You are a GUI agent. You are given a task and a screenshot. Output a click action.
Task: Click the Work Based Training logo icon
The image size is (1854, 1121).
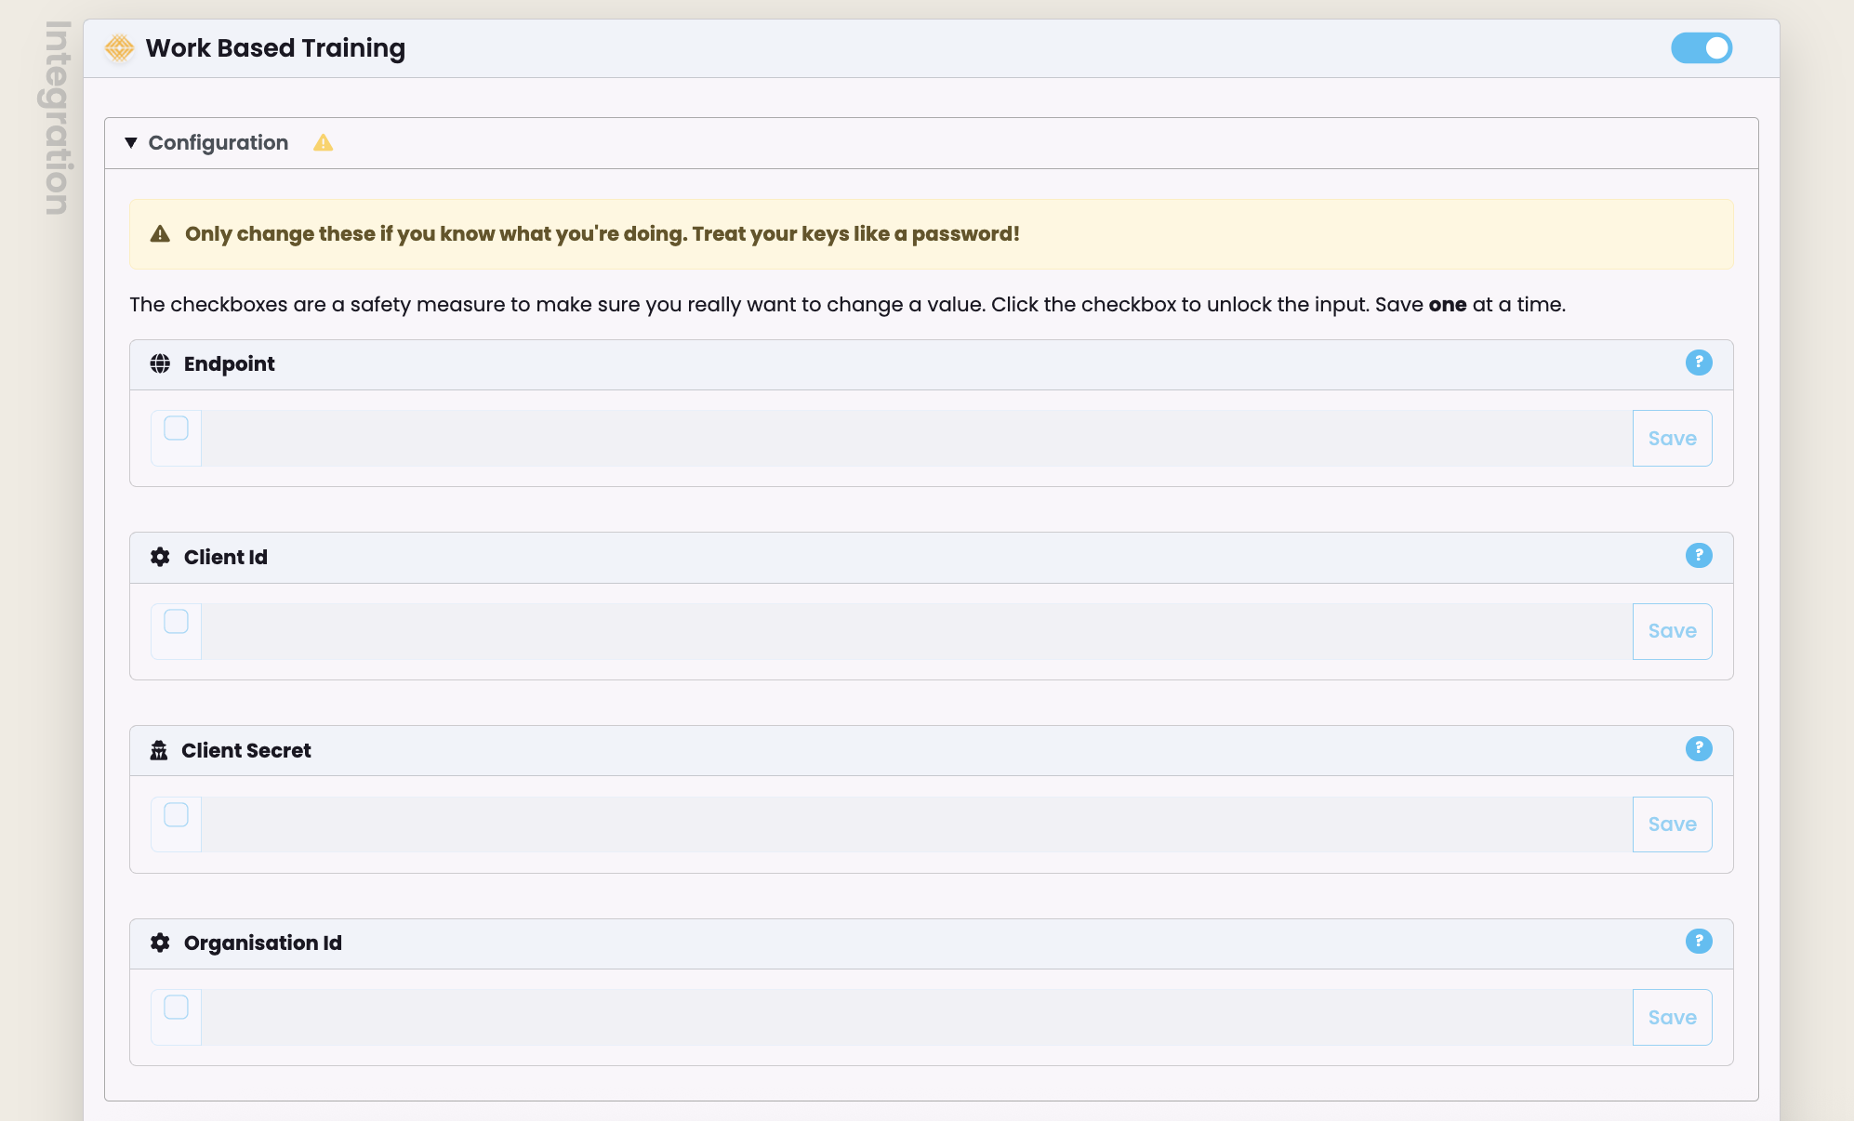[x=119, y=47]
